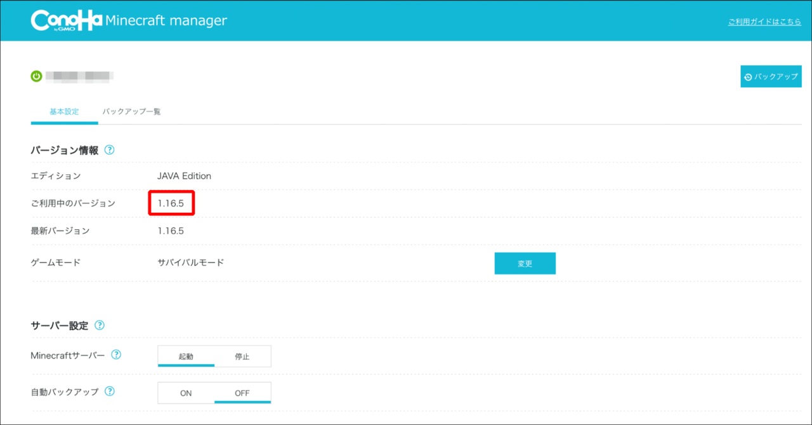
Task: Click the ConoHa by GMO logo
Action: [x=66, y=20]
